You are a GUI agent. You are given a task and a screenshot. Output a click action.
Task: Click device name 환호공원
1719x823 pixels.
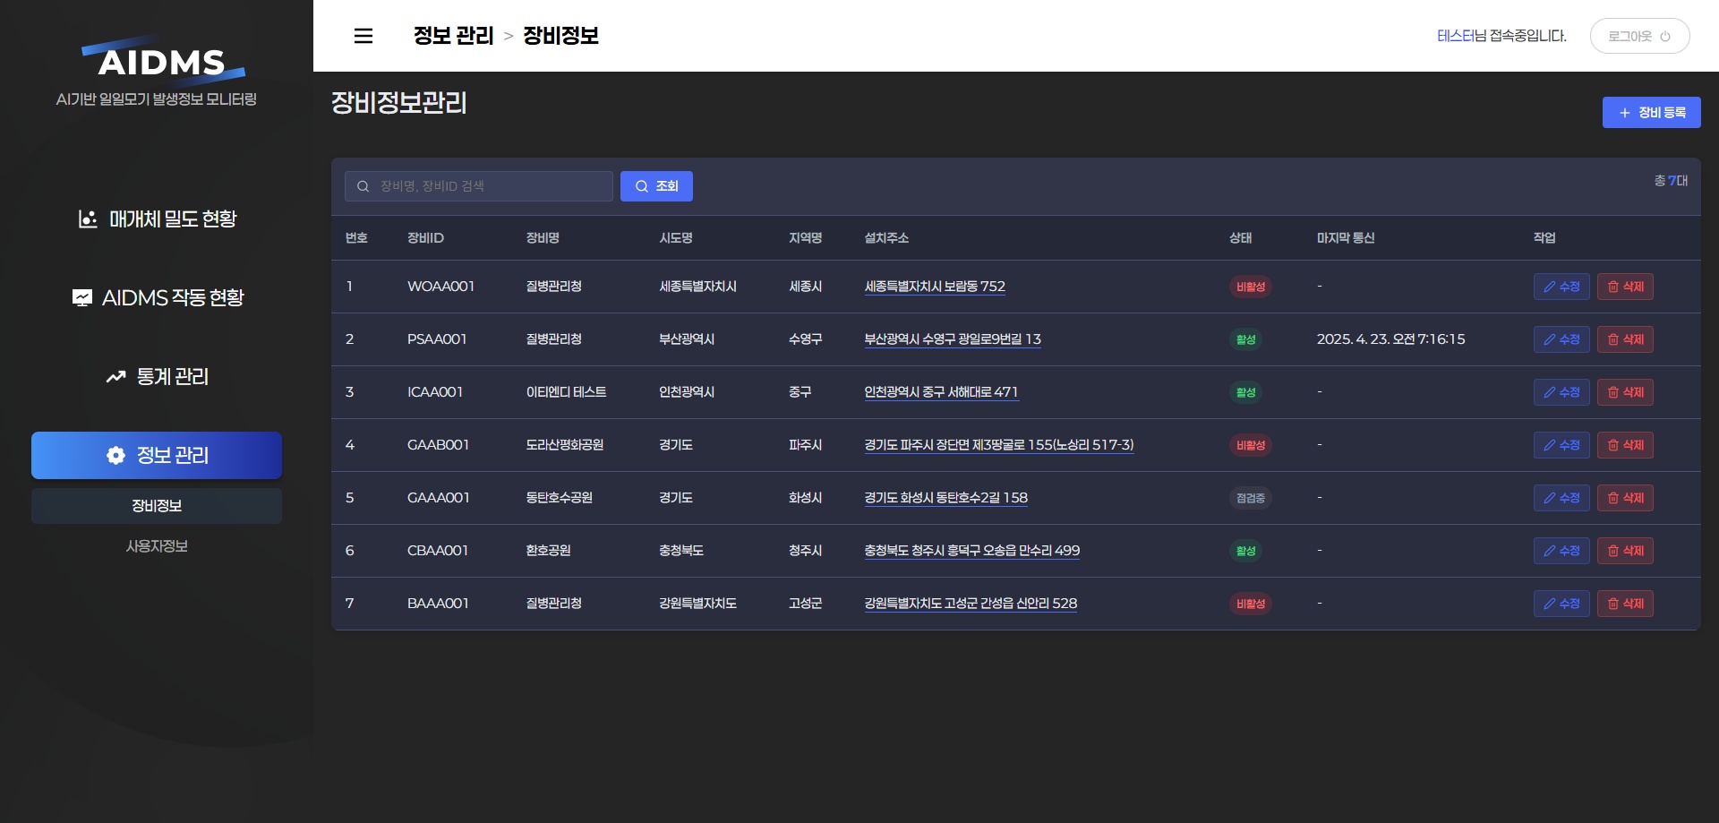(548, 551)
